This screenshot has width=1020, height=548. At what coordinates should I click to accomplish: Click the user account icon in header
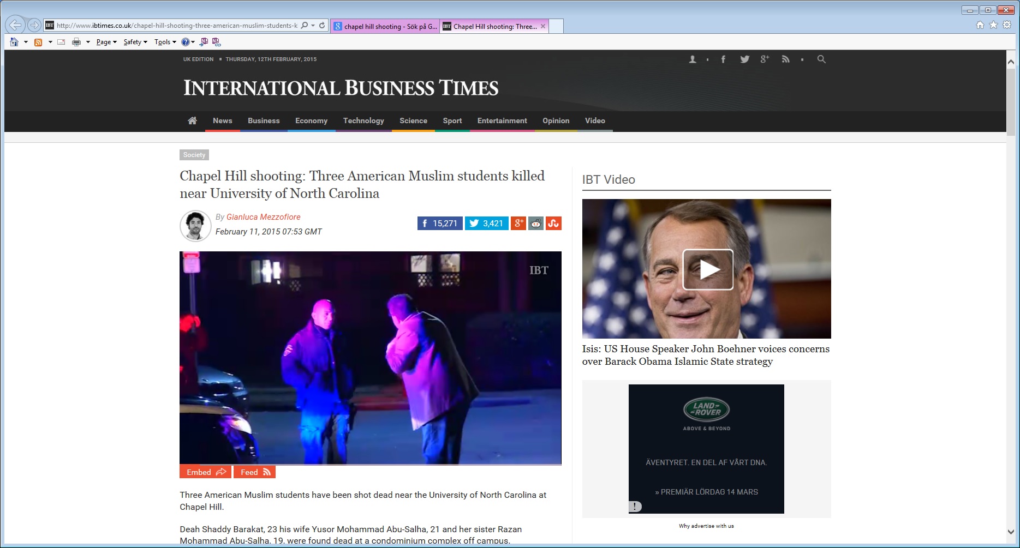[x=693, y=59]
